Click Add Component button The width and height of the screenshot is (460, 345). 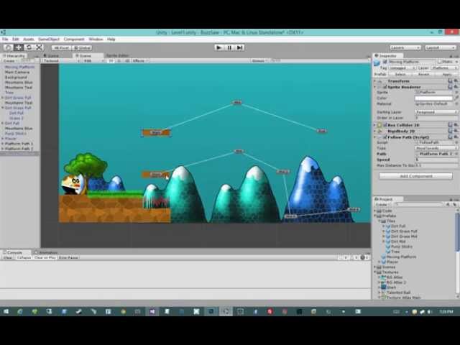(416, 176)
